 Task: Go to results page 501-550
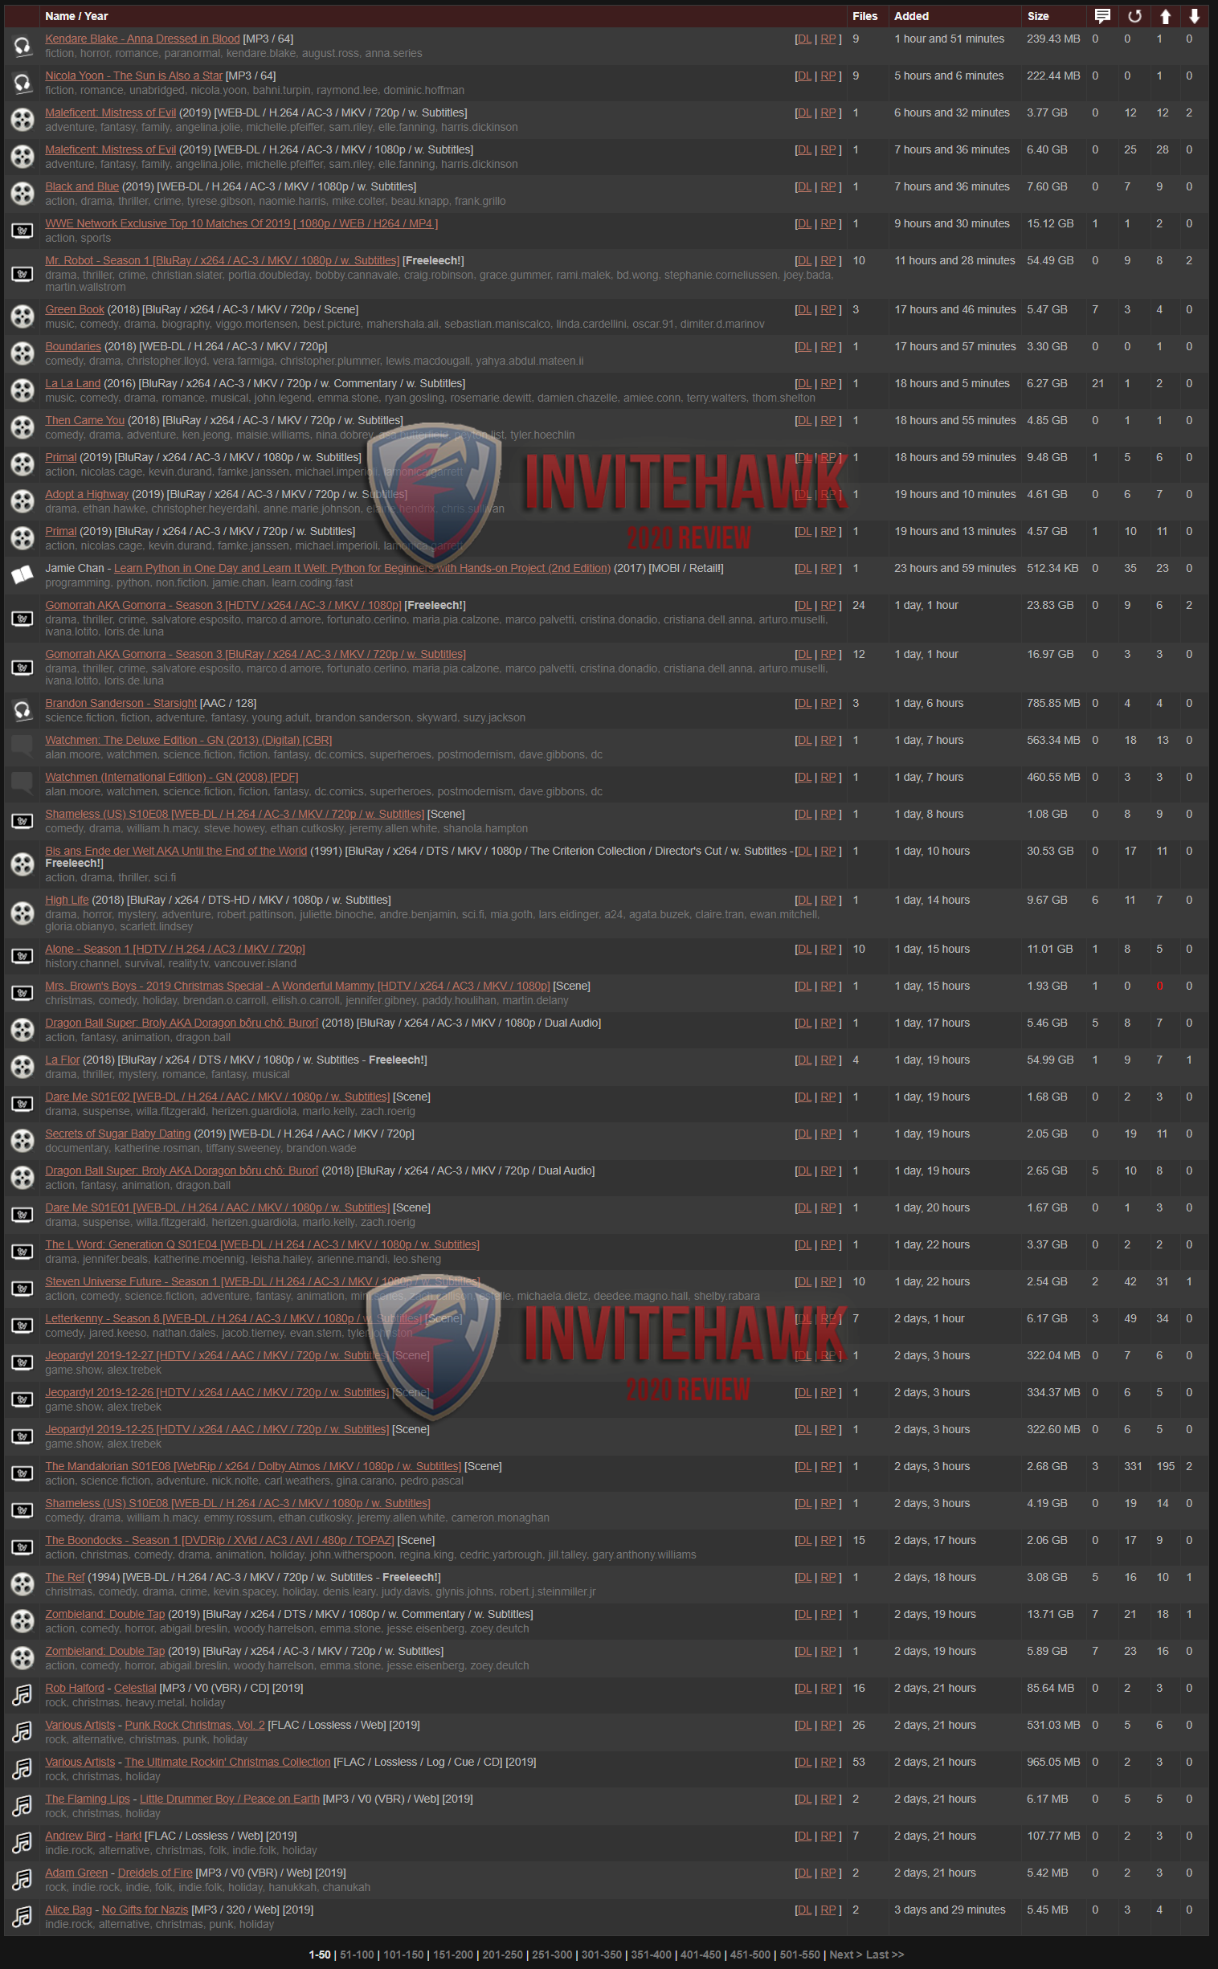point(800,1955)
